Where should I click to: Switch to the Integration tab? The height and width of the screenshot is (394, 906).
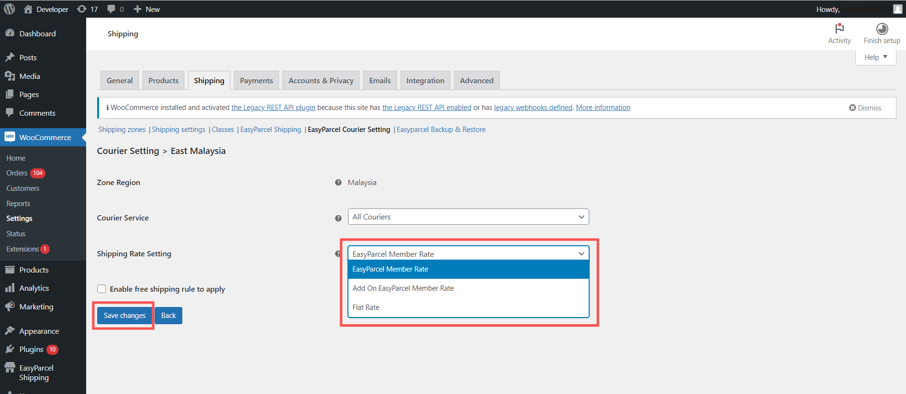(x=425, y=80)
